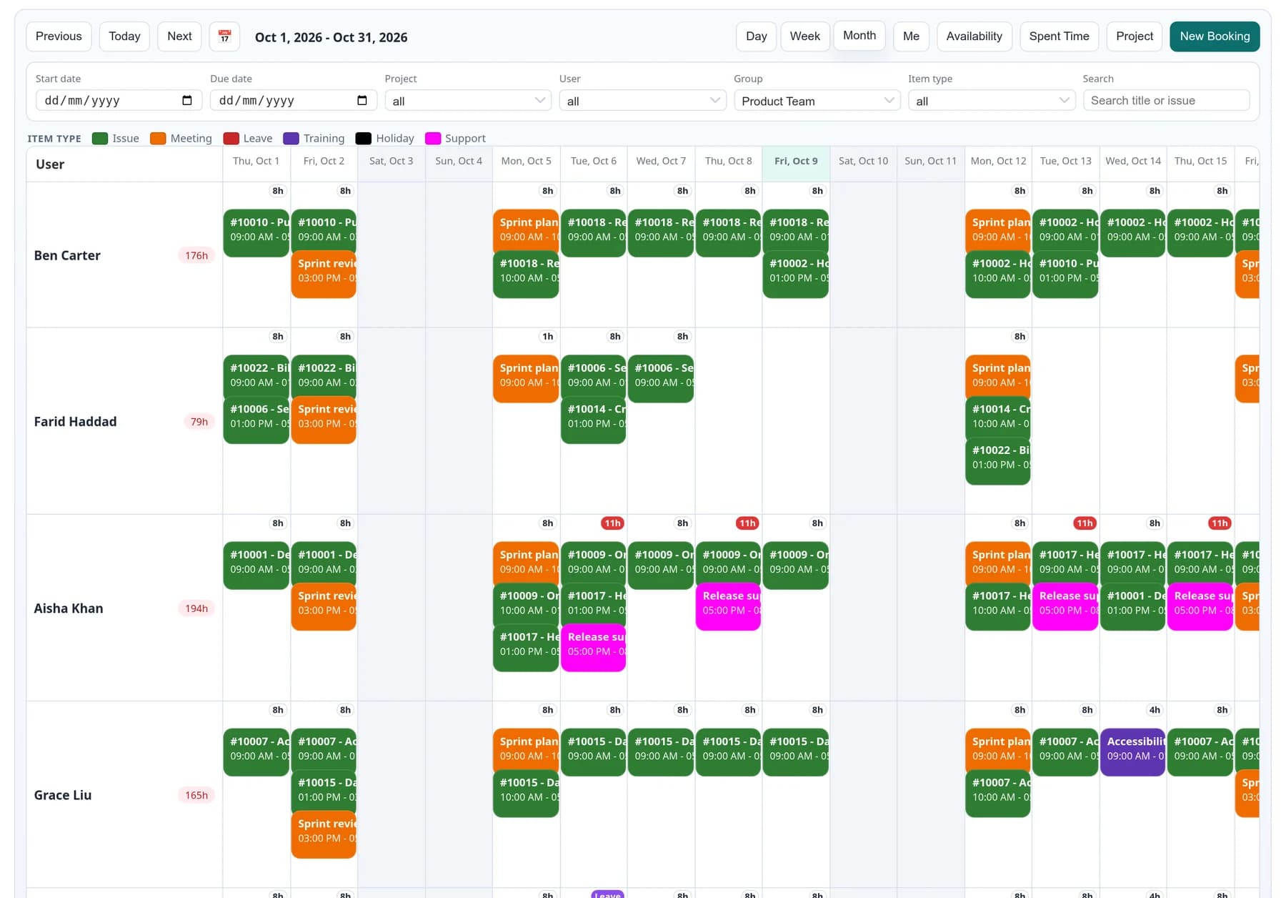Click the magenta Support legend swatch
Viewport: 1286px width, 898px height.
433,139
